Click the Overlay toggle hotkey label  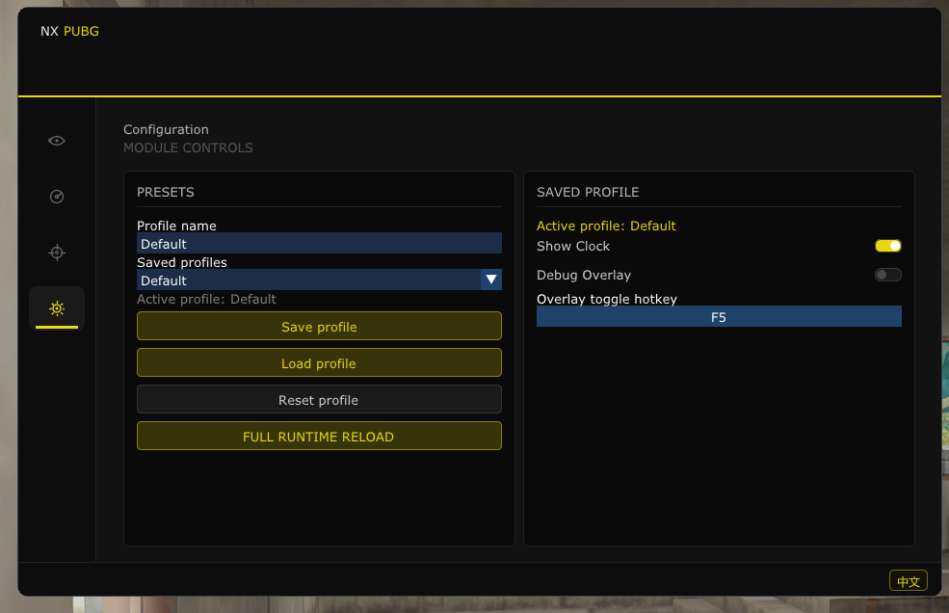[606, 299]
